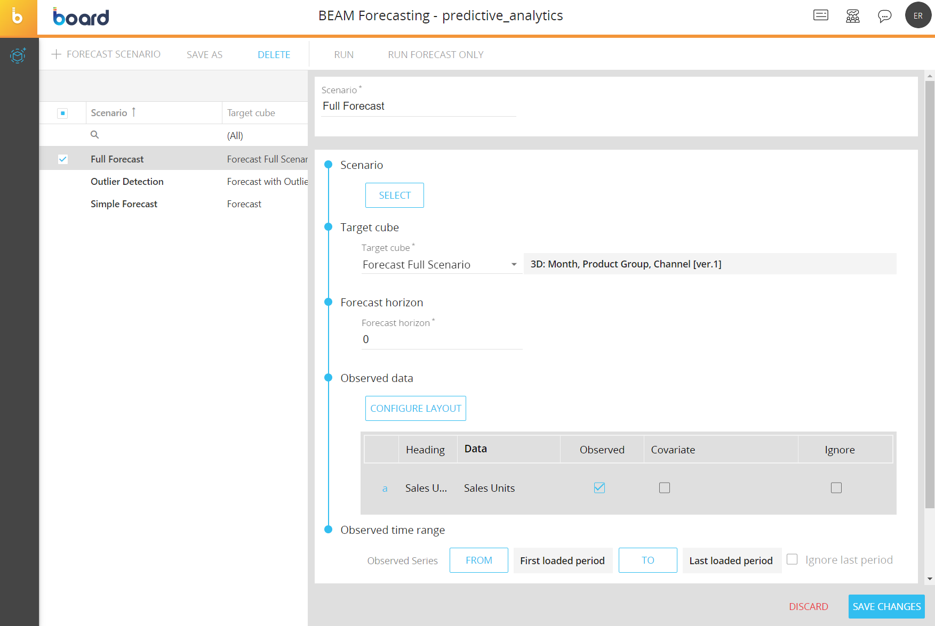Screen dimensions: 935x626
Task: Check Ignore box for Sales Units
Action: click(836, 487)
